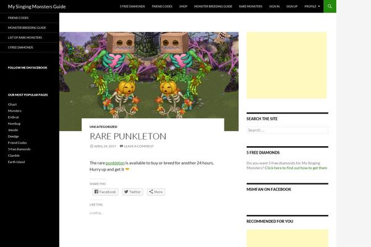The height and width of the screenshot is (247, 371).
Task: Open List of Rare Monsters in the left sidebar
Action: tap(25, 38)
